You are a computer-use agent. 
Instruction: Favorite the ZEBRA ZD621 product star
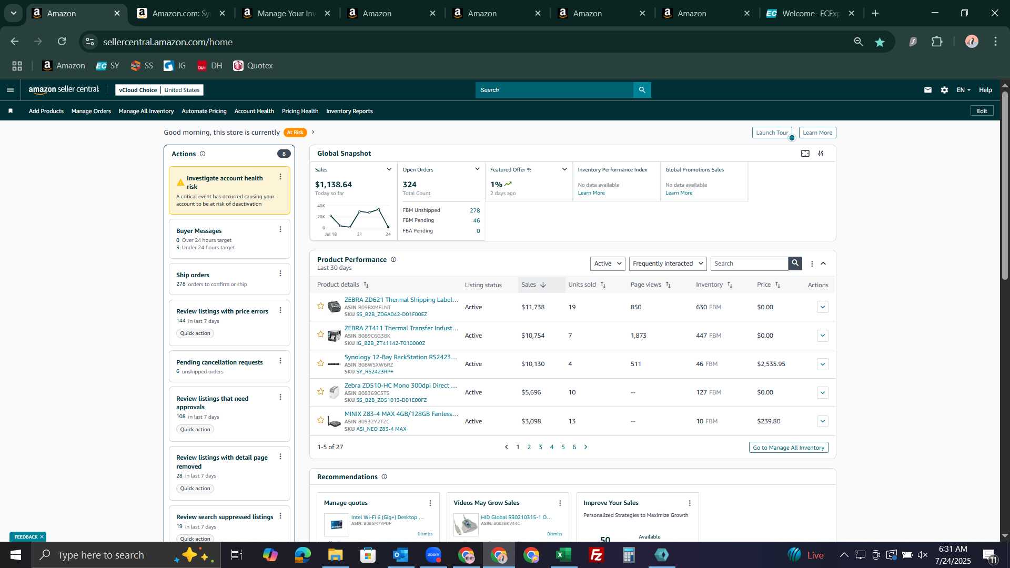[x=320, y=306]
